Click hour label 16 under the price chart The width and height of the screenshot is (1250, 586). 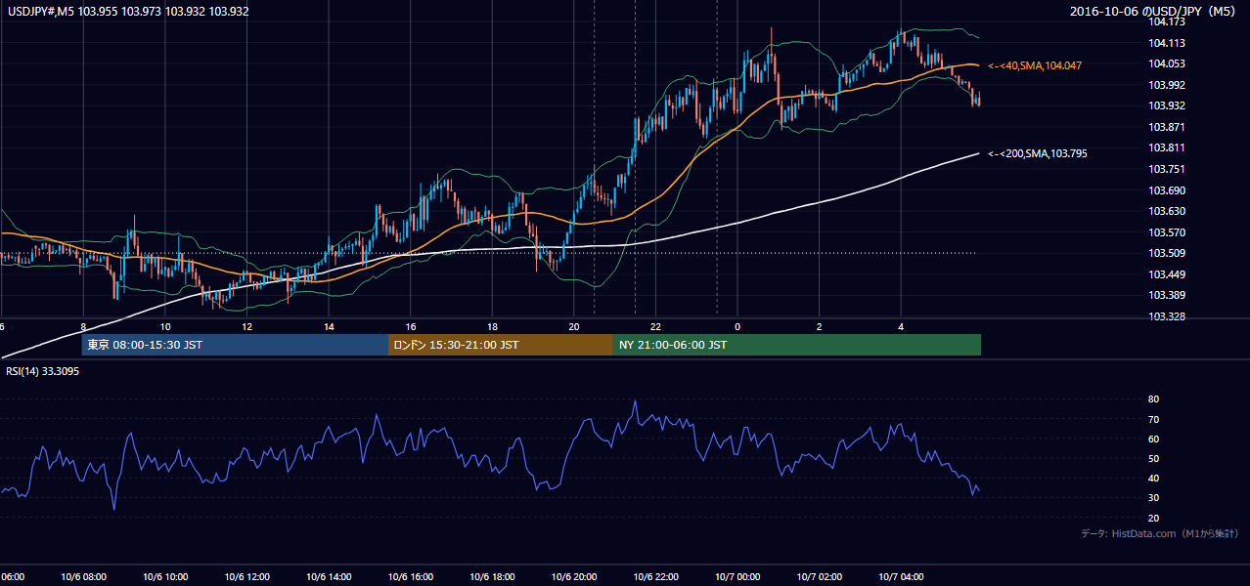click(x=410, y=326)
